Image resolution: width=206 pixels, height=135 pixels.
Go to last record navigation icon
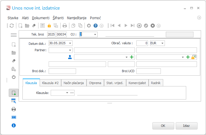pos(133,26)
